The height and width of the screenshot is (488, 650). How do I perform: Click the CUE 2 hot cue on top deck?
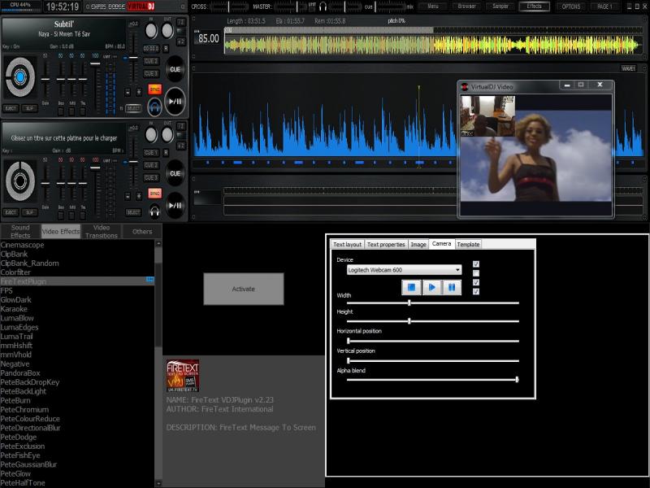coord(151,61)
